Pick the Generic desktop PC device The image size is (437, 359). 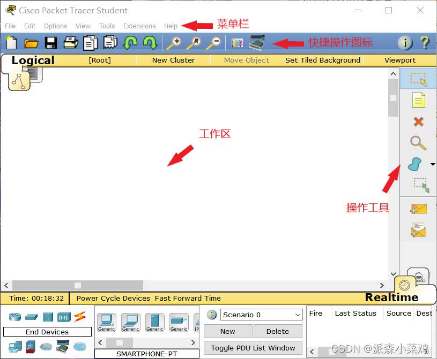107,322
